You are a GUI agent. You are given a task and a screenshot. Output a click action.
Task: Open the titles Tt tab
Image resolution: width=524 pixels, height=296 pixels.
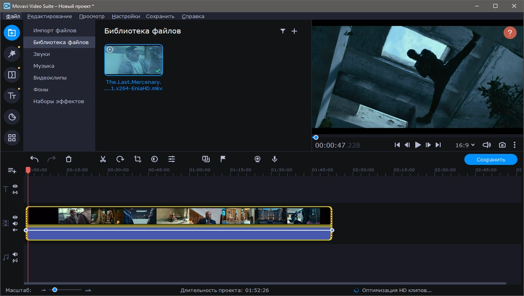pyautogui.click(x=12, y=96)
